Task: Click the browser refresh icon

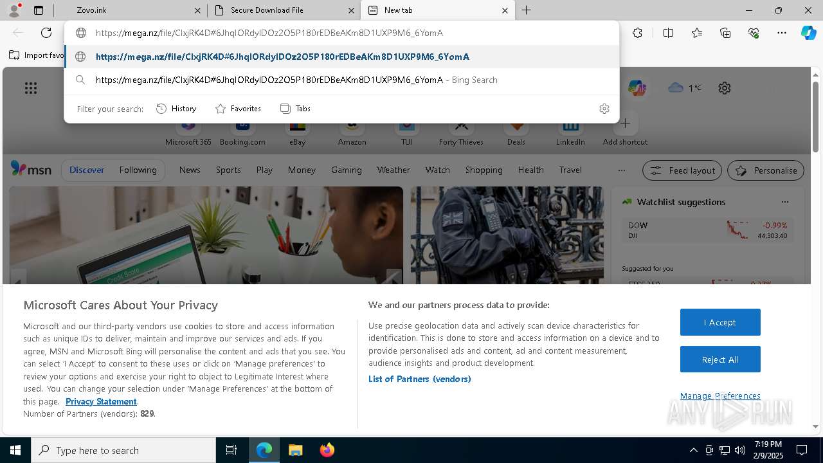Action: tap(46, 33)
